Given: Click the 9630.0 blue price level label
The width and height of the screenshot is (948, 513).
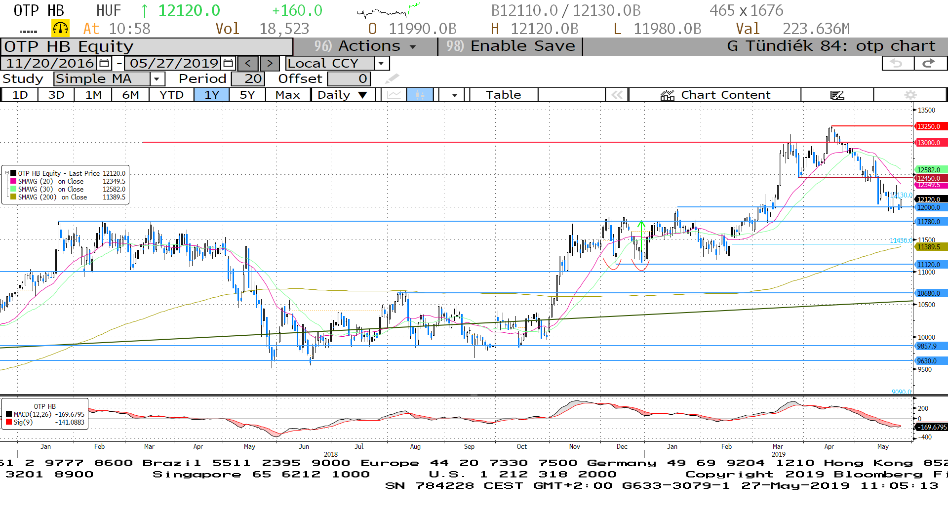Looking at the screenshot, I should 931,361.
